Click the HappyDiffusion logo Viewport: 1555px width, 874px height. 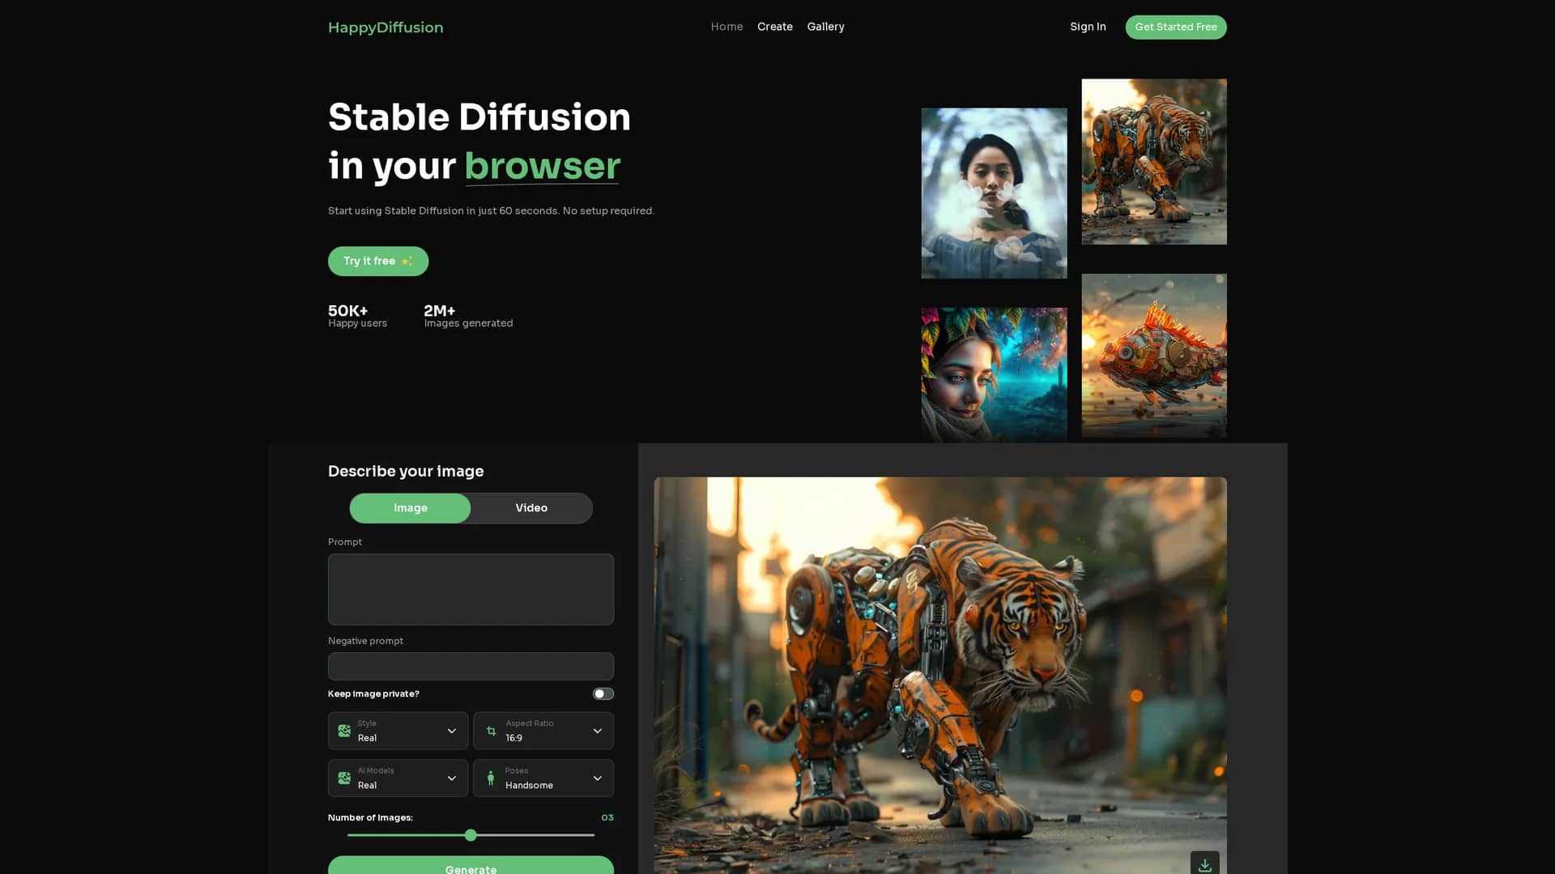(386, 28)
